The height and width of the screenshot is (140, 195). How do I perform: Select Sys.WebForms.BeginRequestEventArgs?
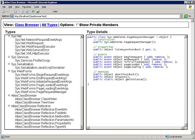tap(42, 75)
